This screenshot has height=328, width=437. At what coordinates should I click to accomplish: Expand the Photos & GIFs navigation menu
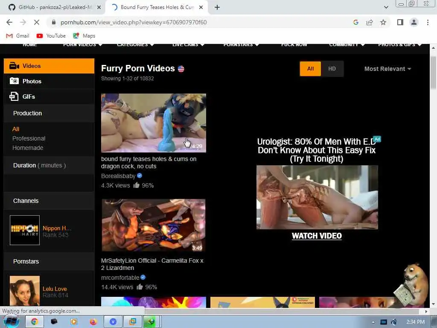pyautogui.click(x=399, y=44)
